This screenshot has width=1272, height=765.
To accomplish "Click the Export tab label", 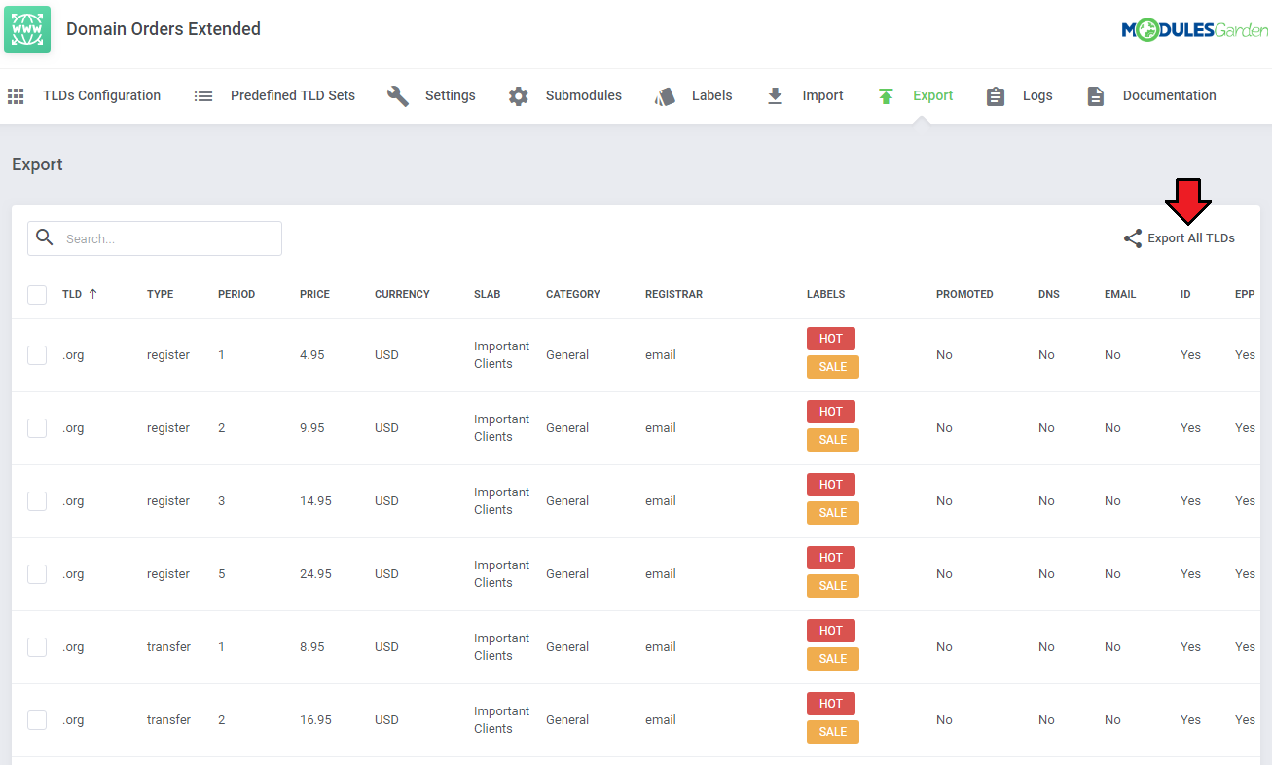I will [932, 96].
